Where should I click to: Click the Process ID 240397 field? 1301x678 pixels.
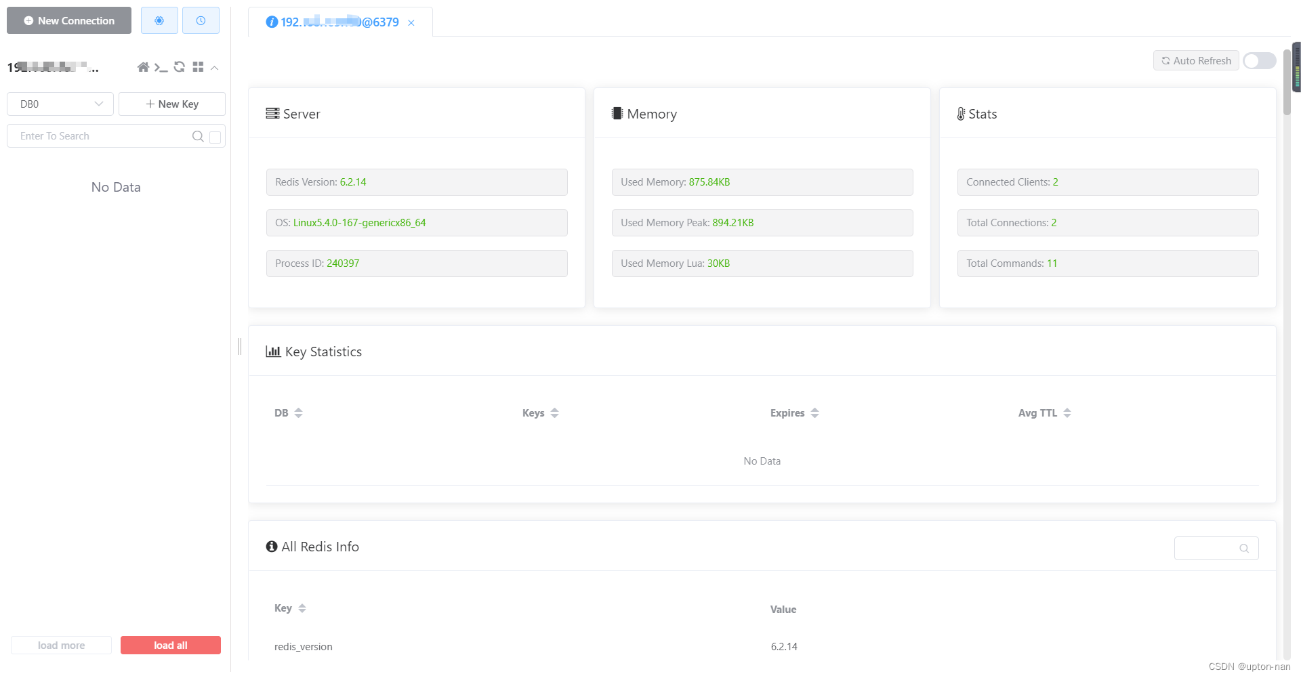click(417, 263)
